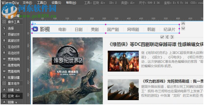205x106 pixels.
Task: Click the top-center magenta resize handle
Action: click(106, 24)
